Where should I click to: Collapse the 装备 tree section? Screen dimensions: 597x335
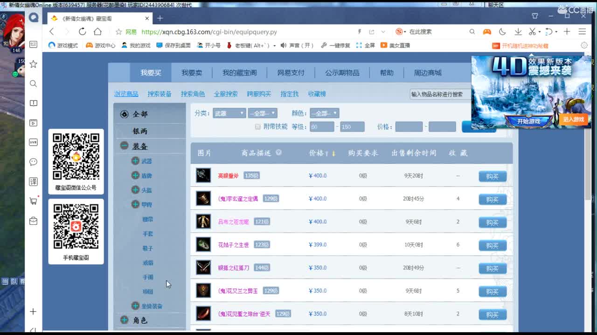(124, 146)
